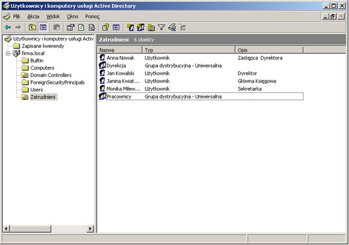Select the Computers container
Screen dimensions: 349x245
pos(42,68)
